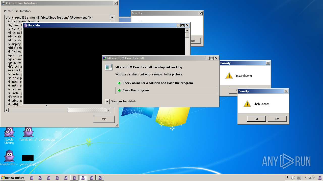Close the Microsoft IE Execute shell window
The height and width of the screenshot is (181, 323).
(x=216, y=58)
